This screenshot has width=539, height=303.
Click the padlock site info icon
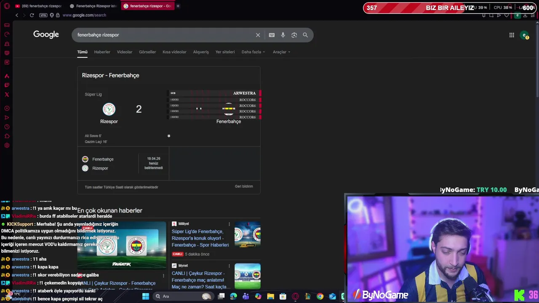58,15
